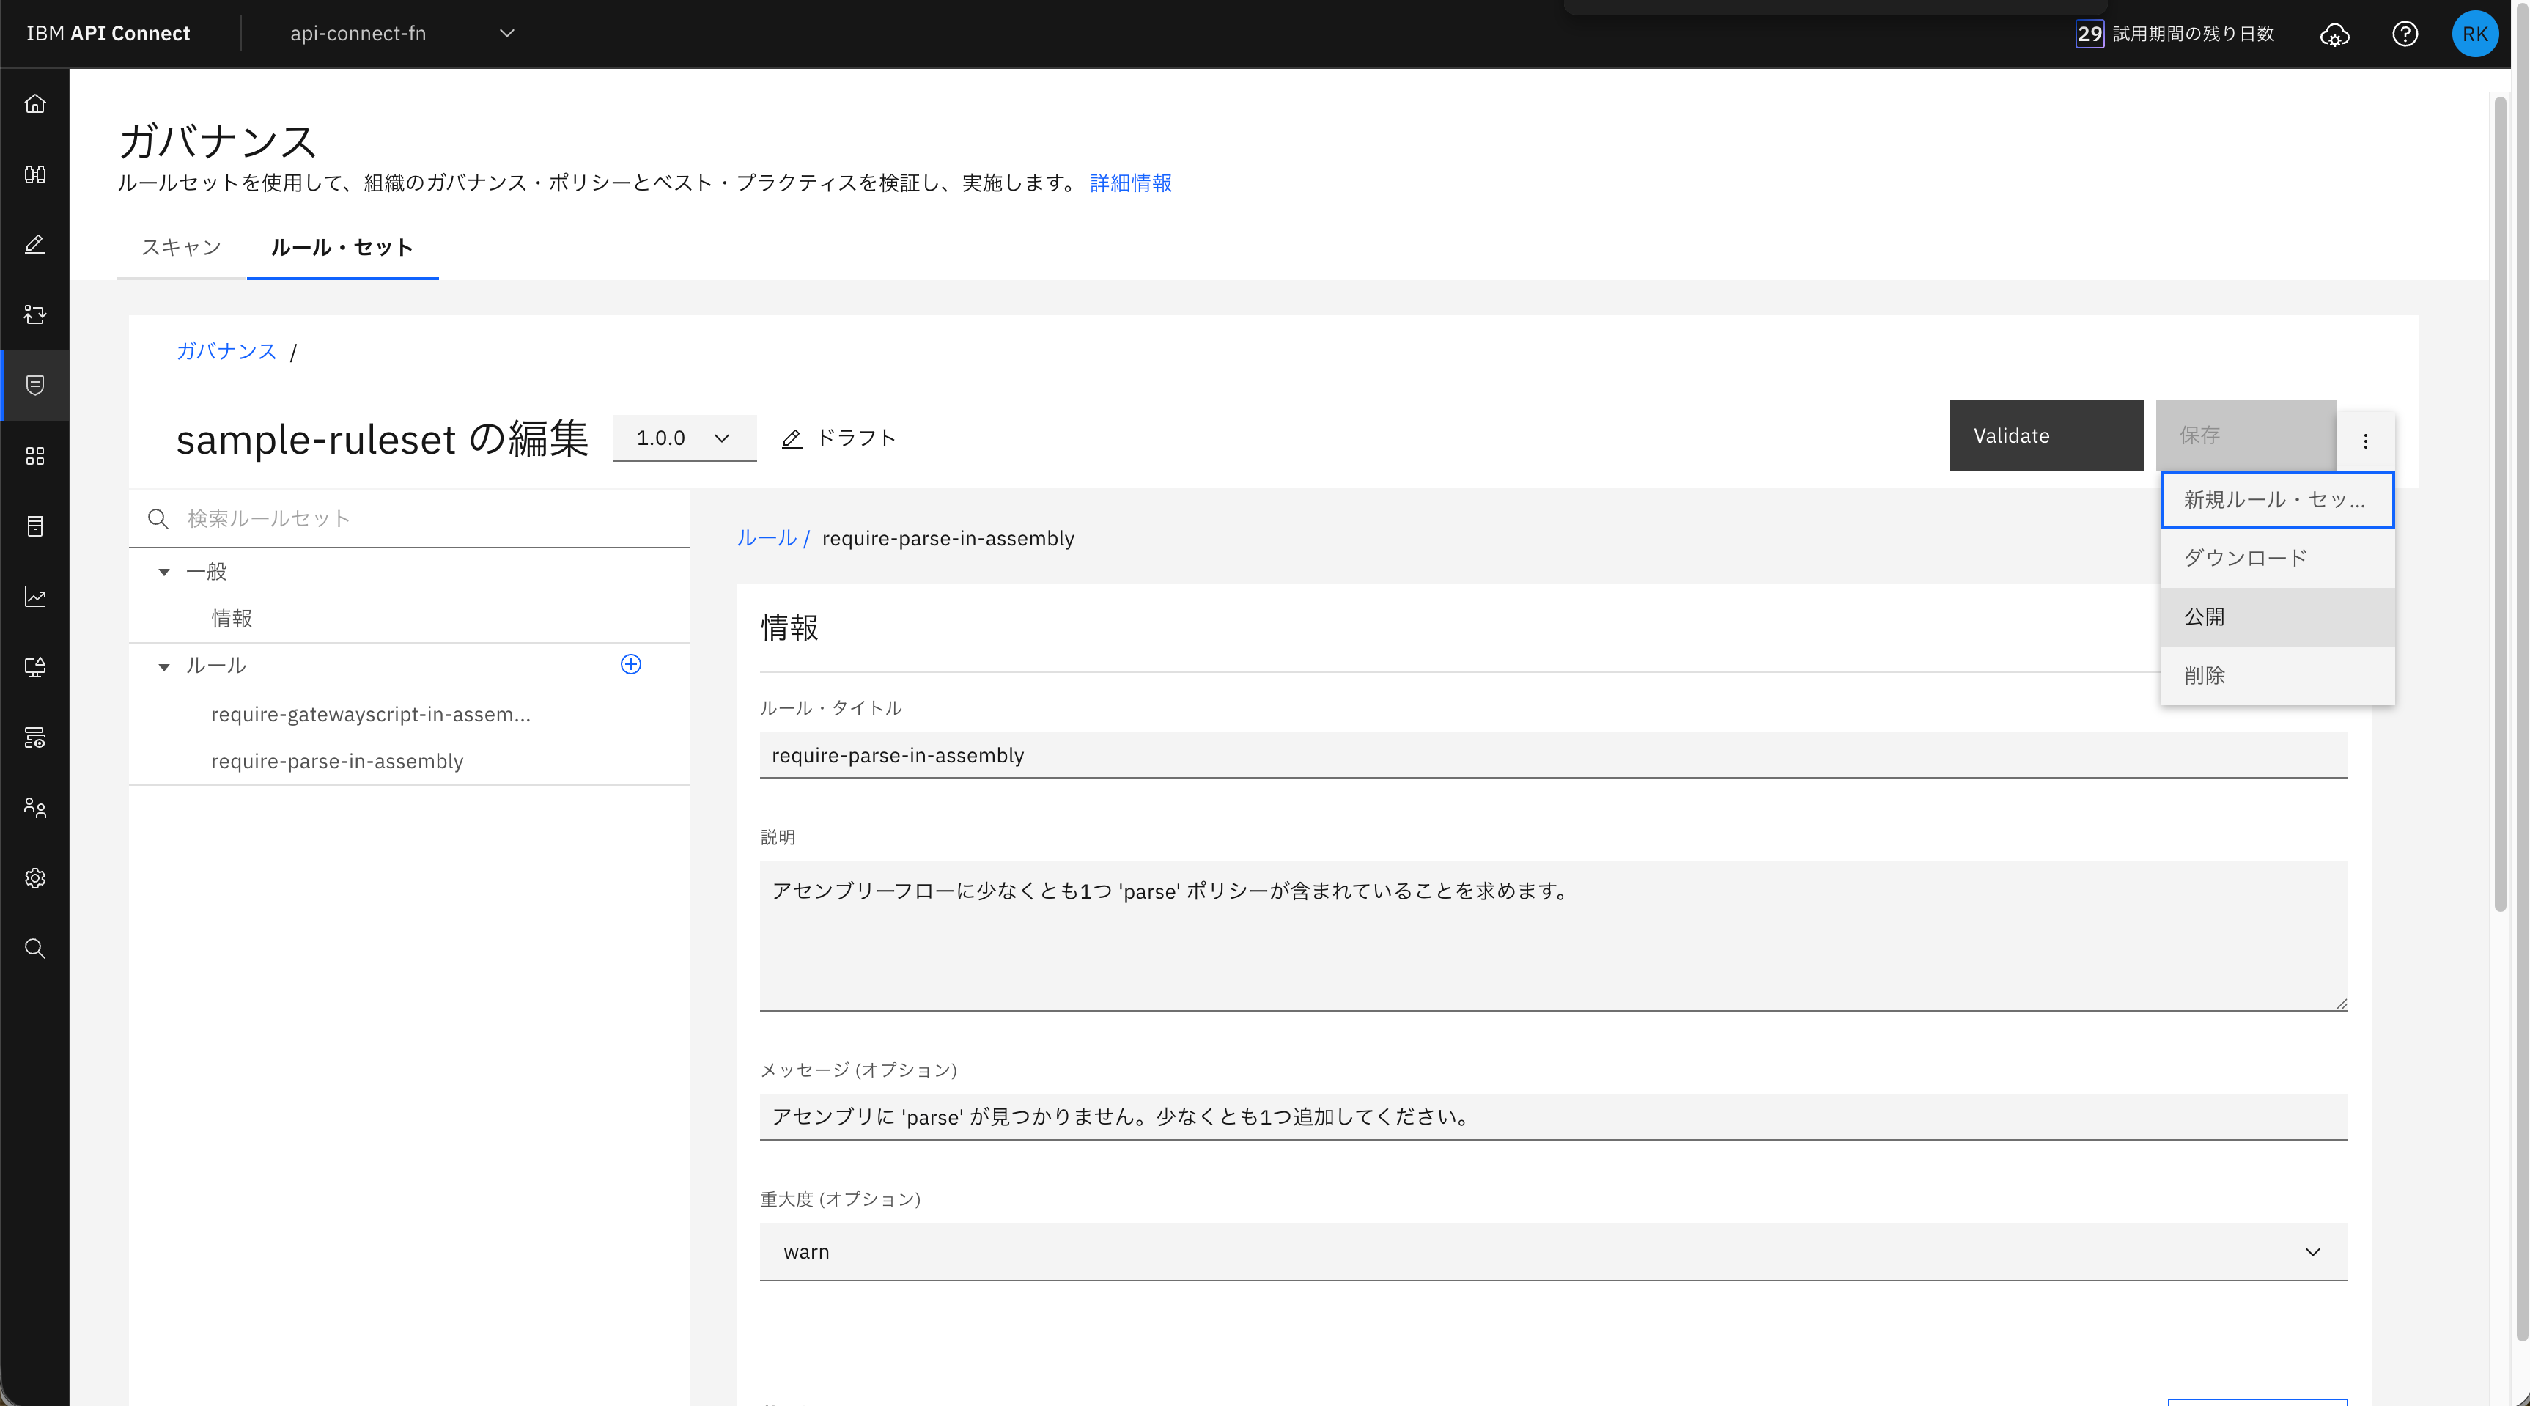Image resolution: width=2530 pixels, height=1406 pixels.
Task: Click the pencil Develop icon in sidebar
Action: tap(35, 243)
